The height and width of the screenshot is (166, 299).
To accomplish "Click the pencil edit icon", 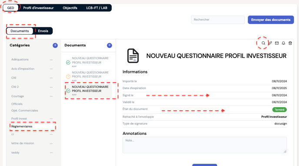I will pyautogui.click(x=270, y=43).
